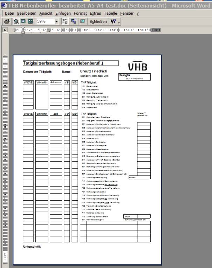212x268 pixels.
Task: Click the '701 Wohnungsbesichtigung' entry
Action: (x=94, y=177)
